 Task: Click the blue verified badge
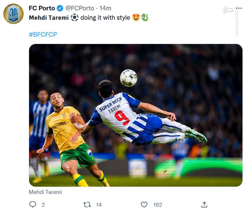60,8
